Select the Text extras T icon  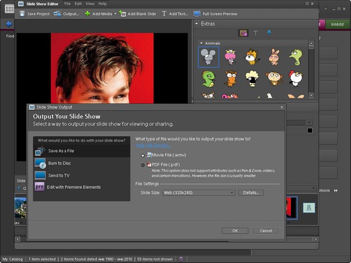coord(255,33)
